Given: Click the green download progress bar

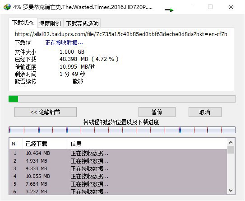Looking at the screenshot, I should pos(122,99).
